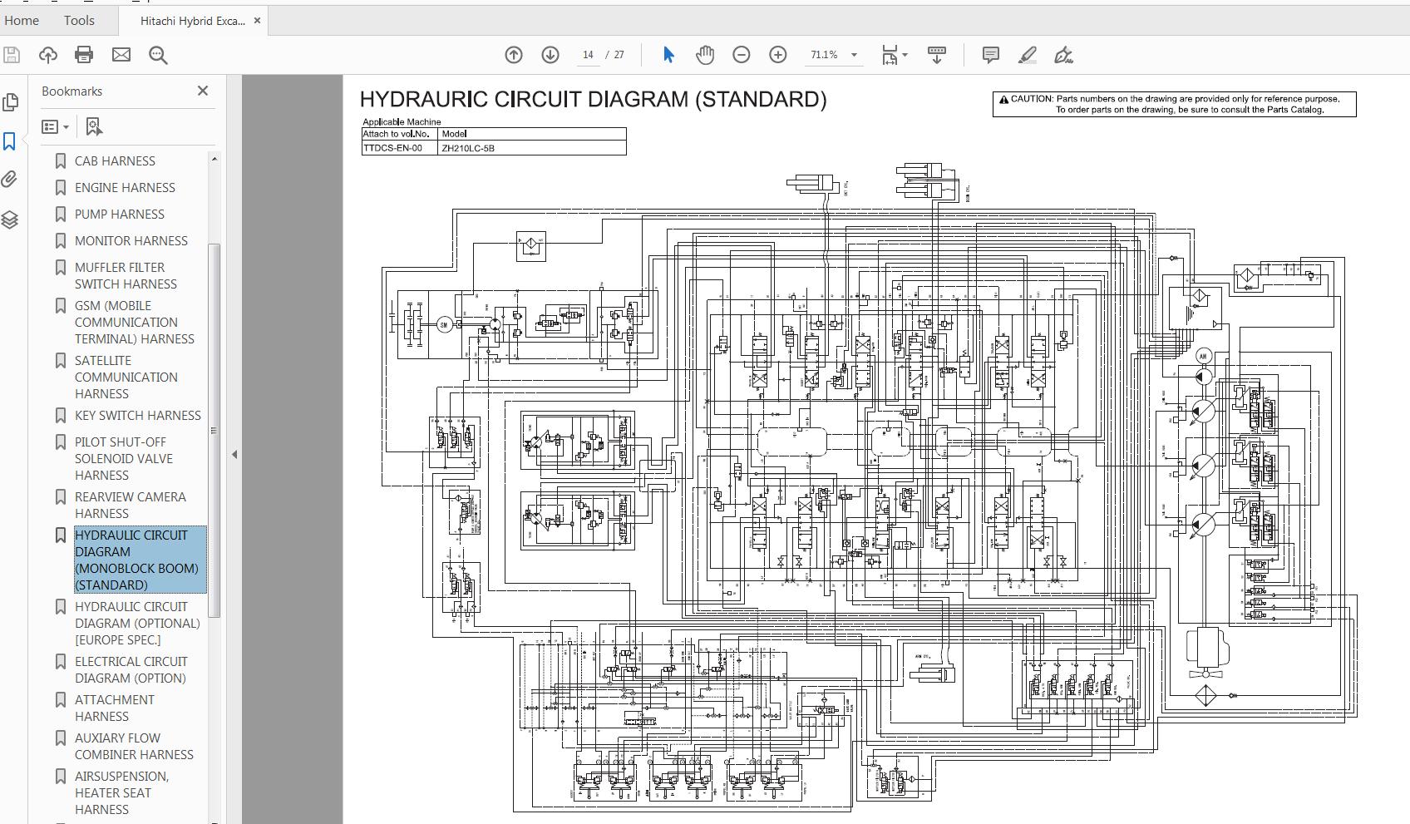Open the attachments paperclip panel

click(11, 180)
